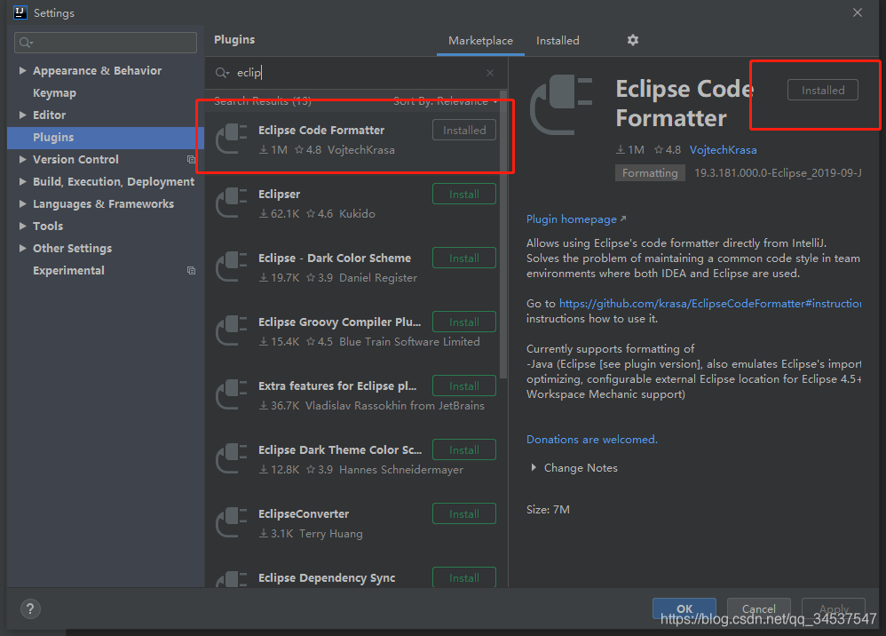The height and width of the screenshot is (636, 886).
Task: Clear the plugin search with the X icon
Action: click(x=490, y=73)
